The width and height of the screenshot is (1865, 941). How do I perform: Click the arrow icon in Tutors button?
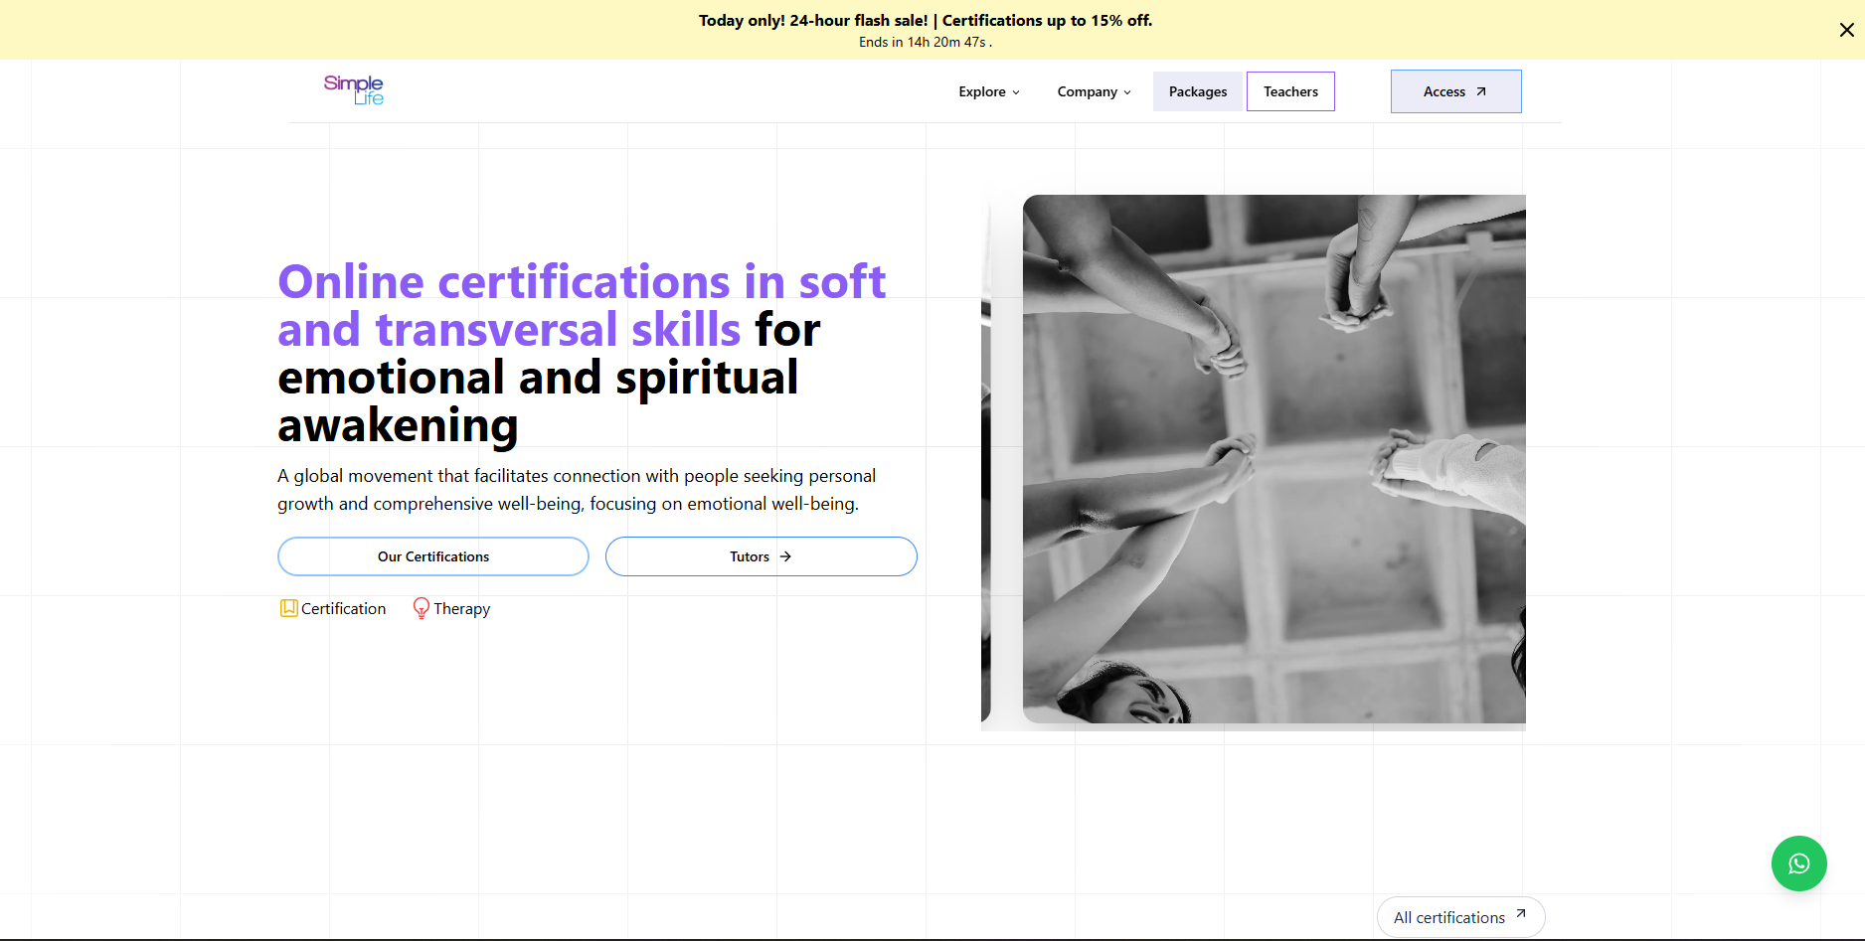785,556
